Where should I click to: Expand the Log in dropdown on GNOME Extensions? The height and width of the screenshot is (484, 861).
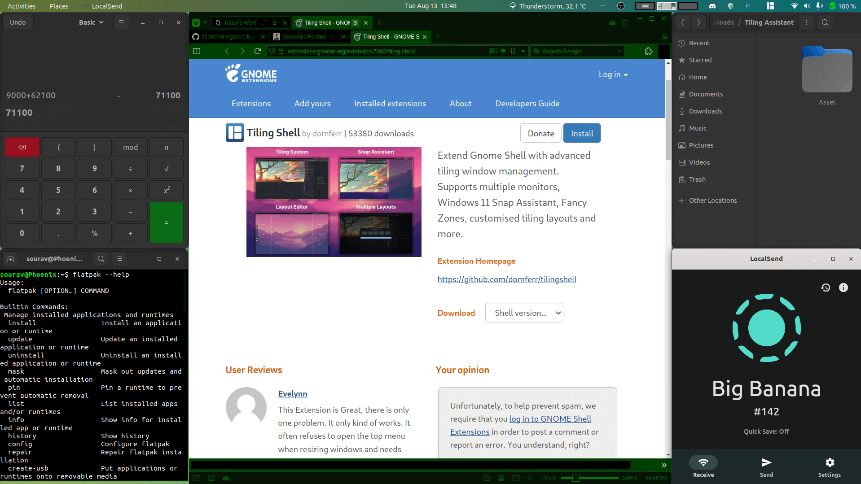pyautogui.click(x=612, y=74)
